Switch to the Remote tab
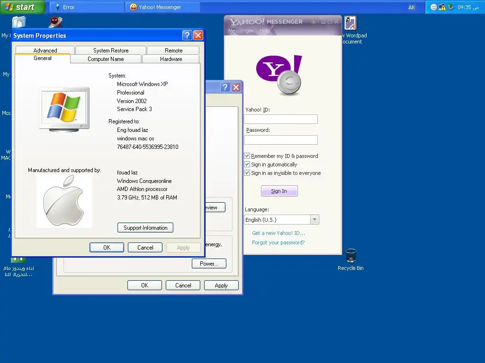The width and height of the screenshot is (485, 363). [x=173, y=50]
